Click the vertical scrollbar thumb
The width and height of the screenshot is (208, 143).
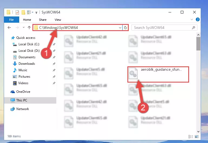coord(198,44)
